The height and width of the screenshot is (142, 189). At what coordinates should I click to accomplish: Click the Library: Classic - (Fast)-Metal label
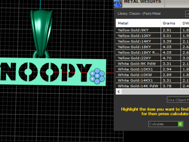coord(139,13)
